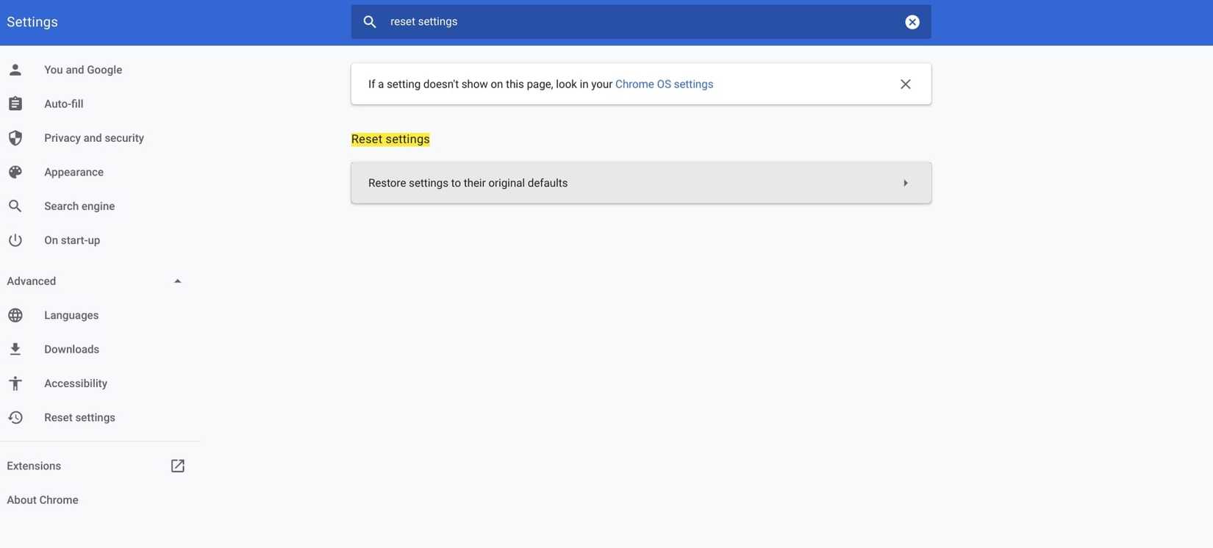Click the Privacy and security shield icon

(x=15, y=138)
